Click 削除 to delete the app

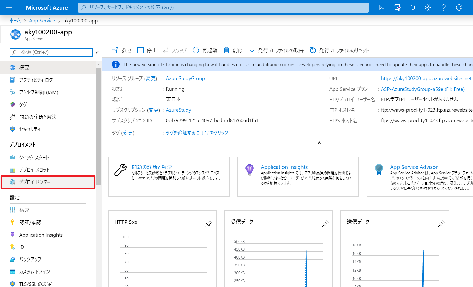[x=233, y=50]
